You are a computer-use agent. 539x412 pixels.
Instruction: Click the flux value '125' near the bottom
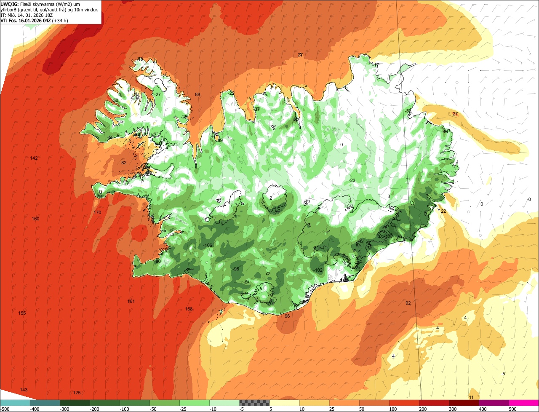tap(77, 393)
